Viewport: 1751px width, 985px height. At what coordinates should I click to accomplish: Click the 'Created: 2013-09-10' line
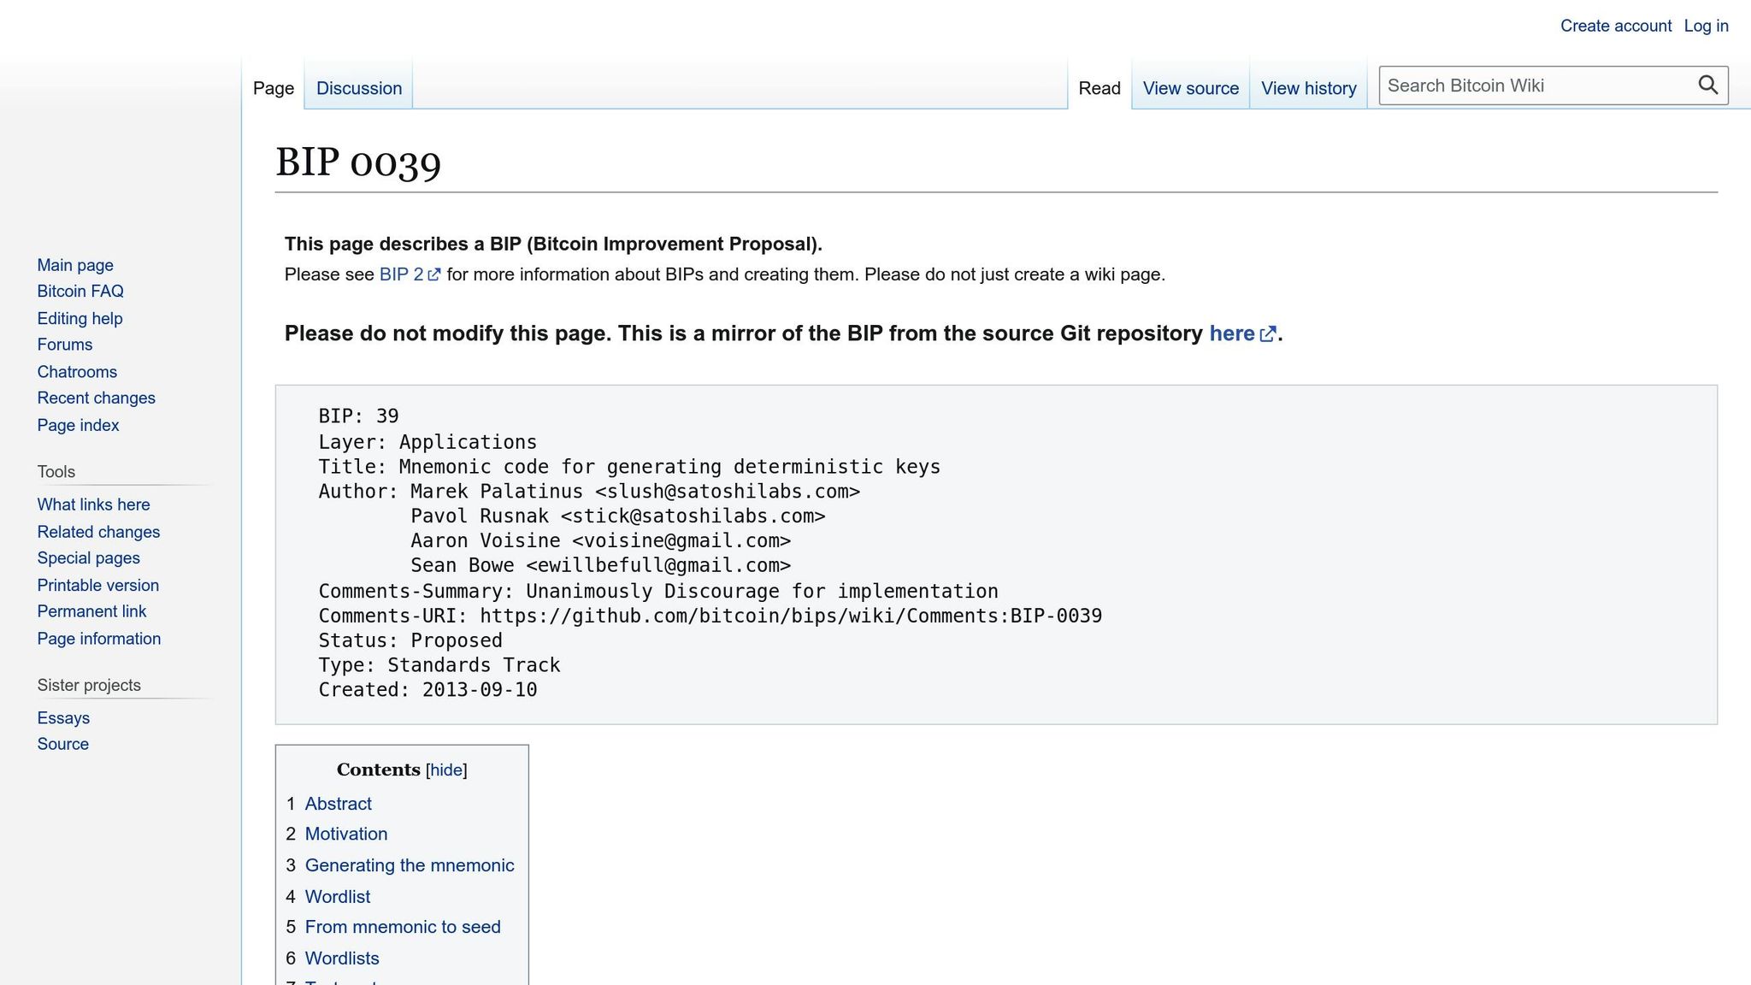[x=427, y=690]
